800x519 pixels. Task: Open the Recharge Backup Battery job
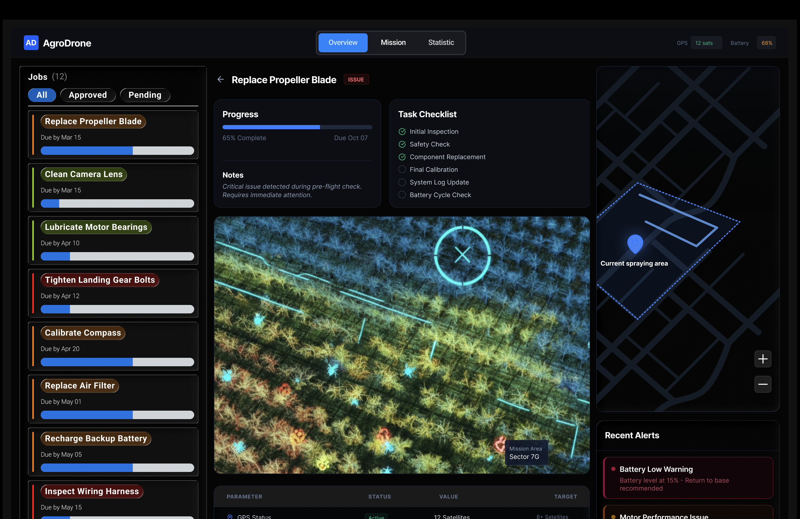point(113,452)
